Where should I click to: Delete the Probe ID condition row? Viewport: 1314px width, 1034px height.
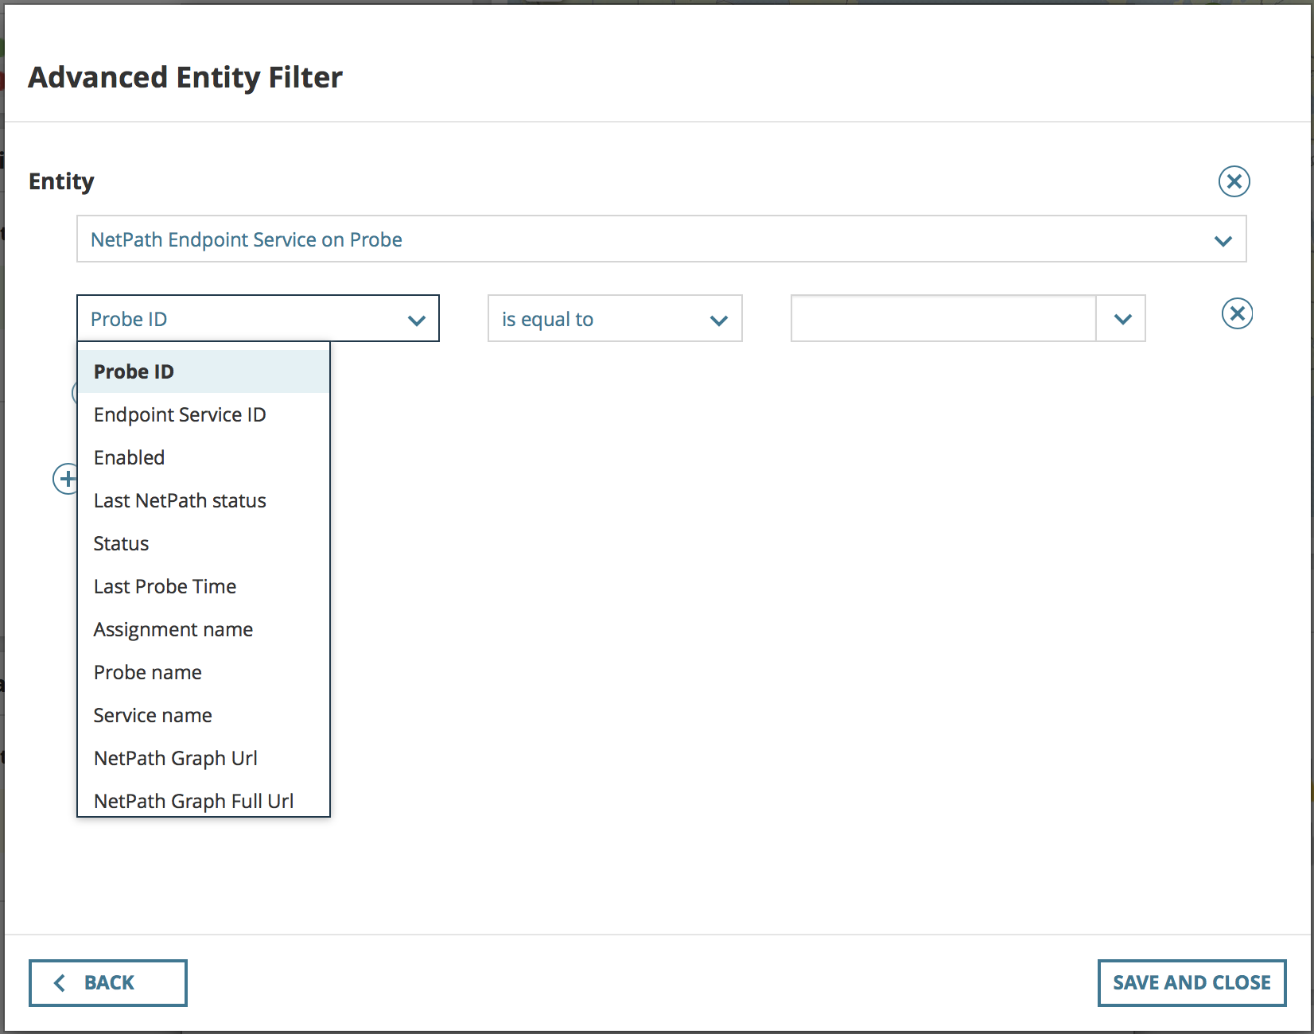(1237, 313)
